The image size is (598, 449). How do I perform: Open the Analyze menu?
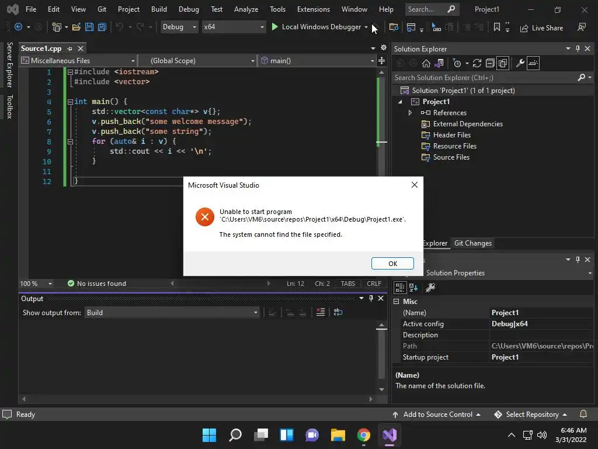pos(246,9)
